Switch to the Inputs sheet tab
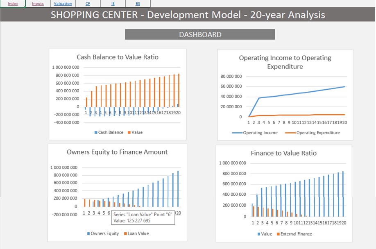 tap(38, 3)
